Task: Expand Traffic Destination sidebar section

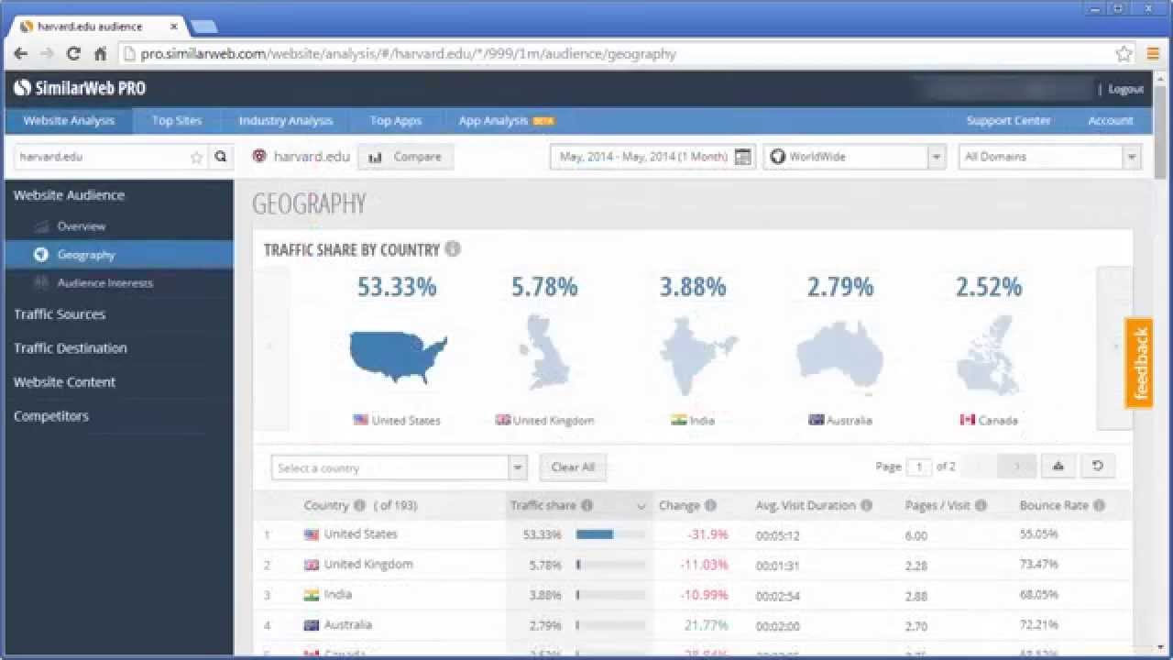Action: coord(71,347)
